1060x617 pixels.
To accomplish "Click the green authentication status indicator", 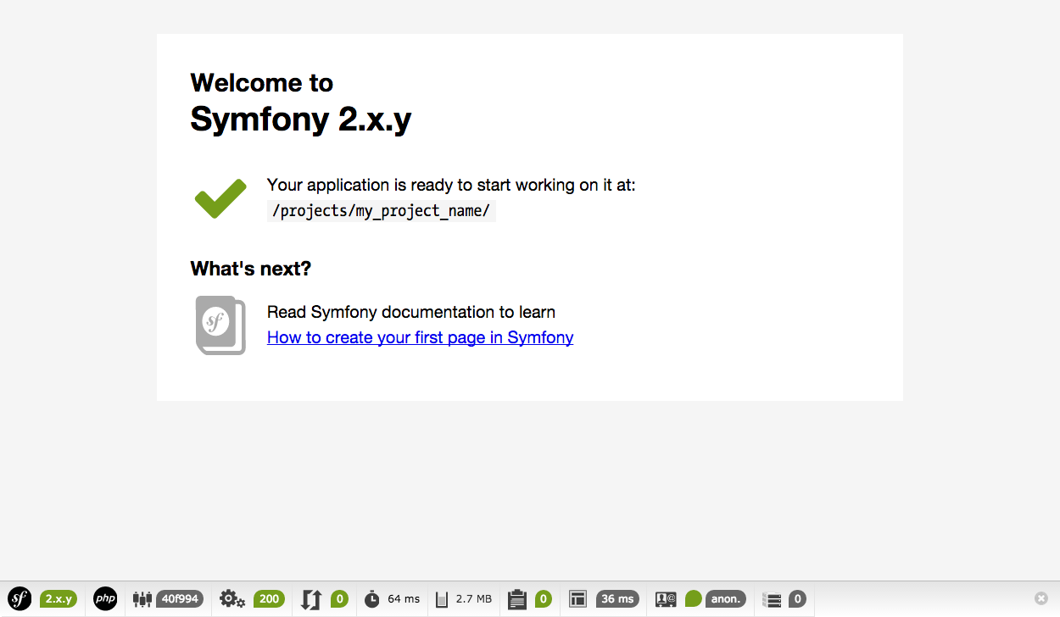I will click(694, 599).
